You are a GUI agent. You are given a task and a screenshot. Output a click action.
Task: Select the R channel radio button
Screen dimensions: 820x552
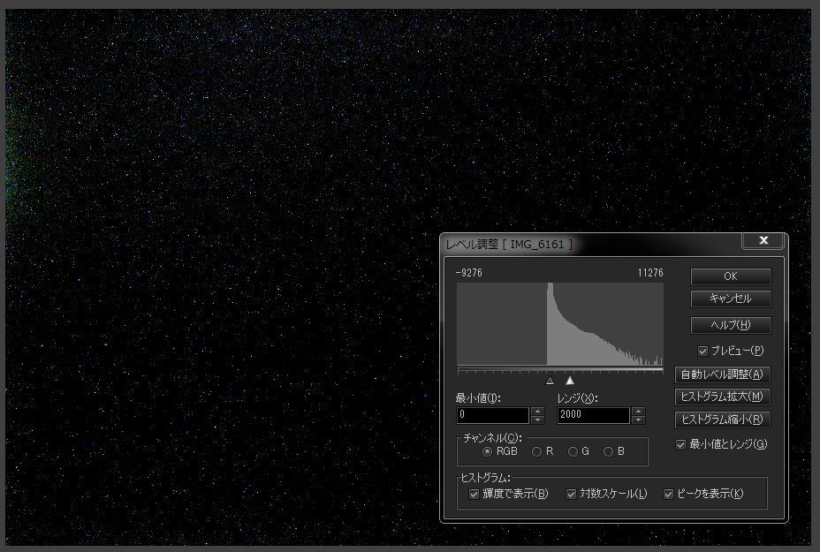point(536,451)
